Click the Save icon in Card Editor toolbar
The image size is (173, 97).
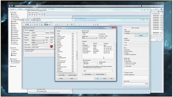28,25
